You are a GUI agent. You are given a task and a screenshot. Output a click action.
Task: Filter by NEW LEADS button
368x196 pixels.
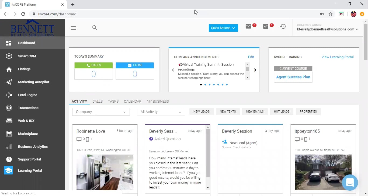click(202, 111)
